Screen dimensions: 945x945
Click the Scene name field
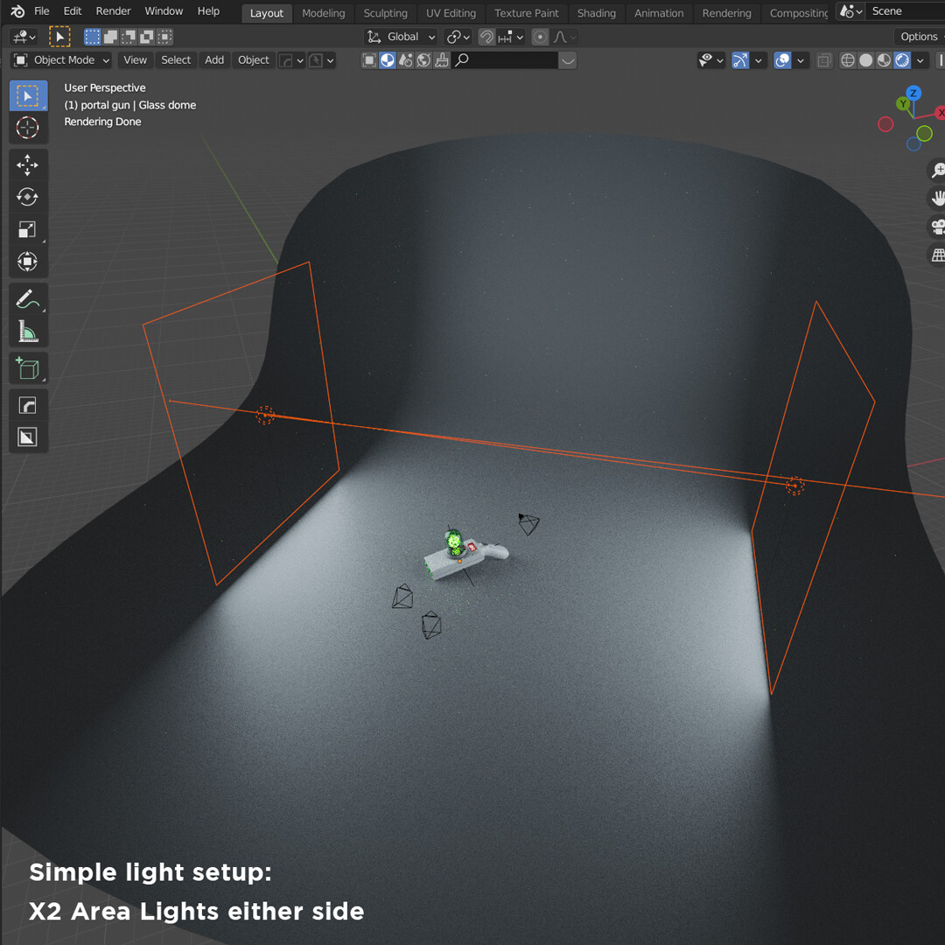[906, 11]
